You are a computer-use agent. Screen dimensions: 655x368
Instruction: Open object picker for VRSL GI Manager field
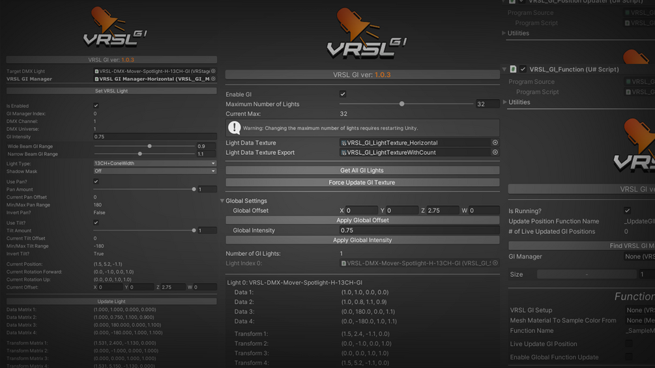(213, 79)
